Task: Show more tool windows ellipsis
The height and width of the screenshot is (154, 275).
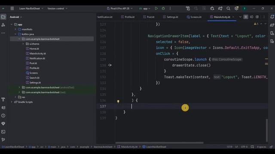Action: 3,33
